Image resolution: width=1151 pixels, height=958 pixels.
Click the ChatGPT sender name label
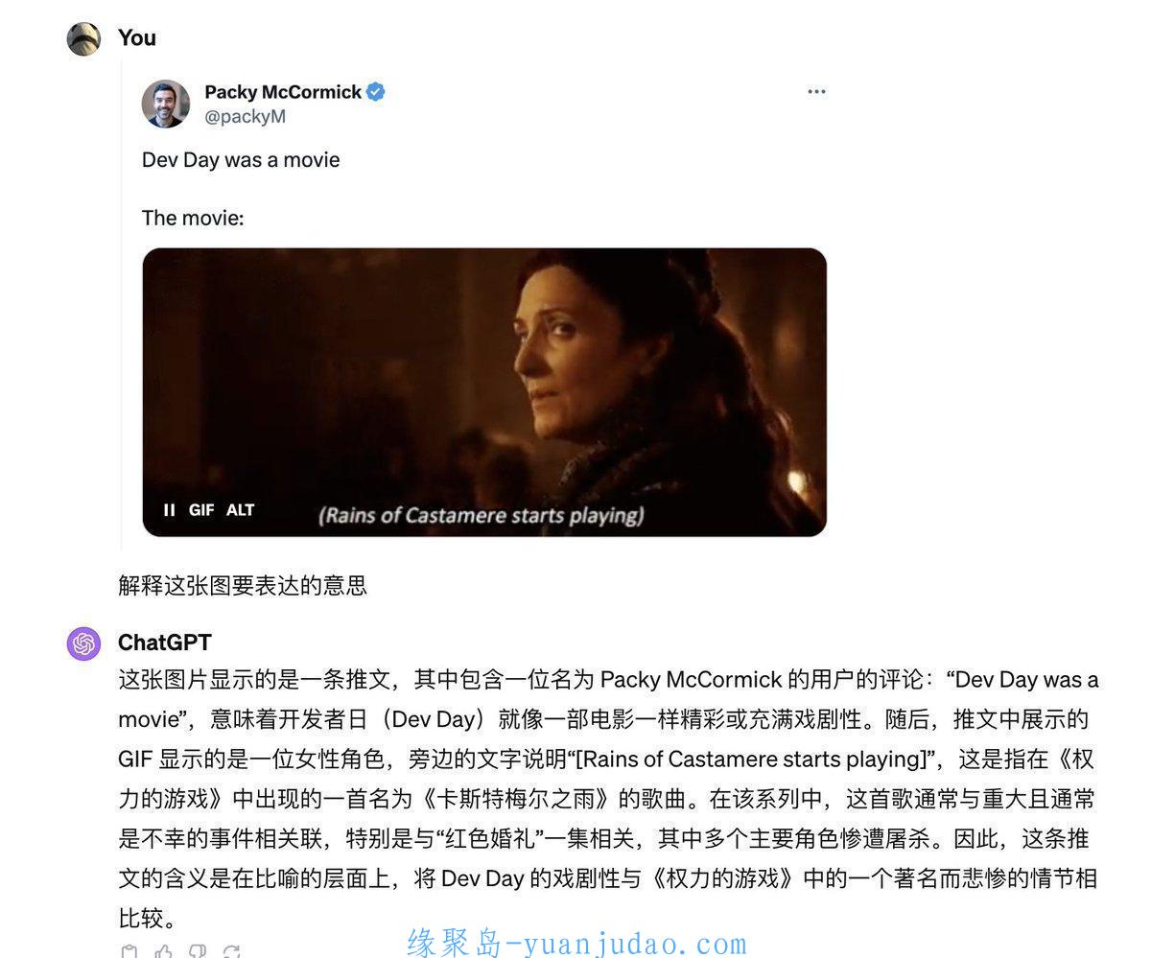point(165,643)
